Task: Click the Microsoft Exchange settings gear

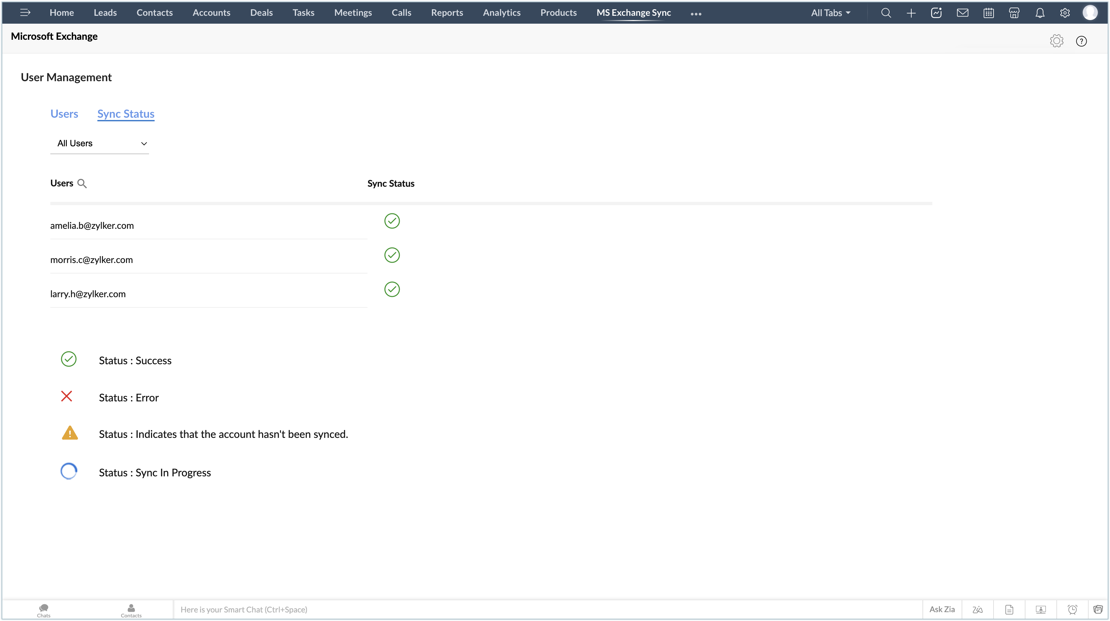Action: pos(1056,41)
